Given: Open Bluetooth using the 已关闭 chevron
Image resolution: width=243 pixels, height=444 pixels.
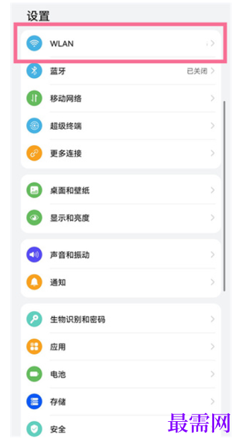Looking at the screenshot, I should 212,71.
